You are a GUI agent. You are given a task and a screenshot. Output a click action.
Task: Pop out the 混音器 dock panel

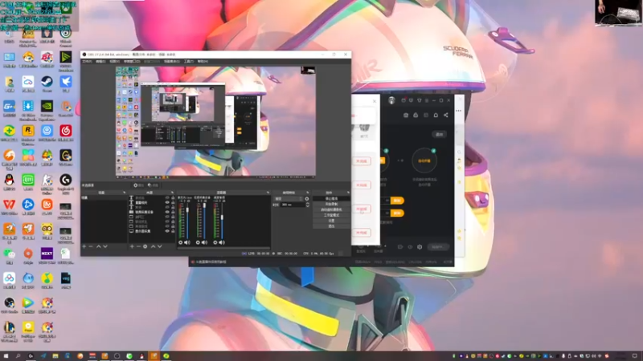point(268,193)
